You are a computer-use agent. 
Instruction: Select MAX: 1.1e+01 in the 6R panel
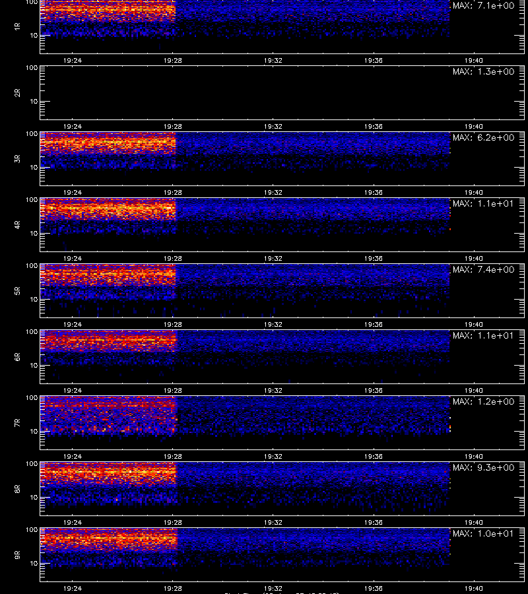[483, 335]
